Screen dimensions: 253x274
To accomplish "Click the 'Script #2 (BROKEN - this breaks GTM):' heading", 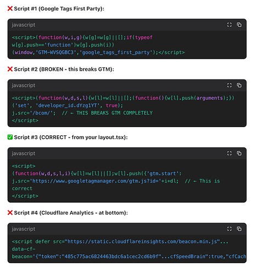I will 64,69.
